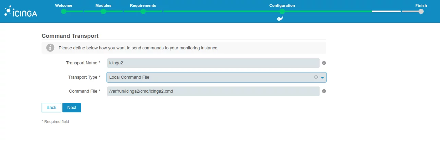
Task: Go to the Configuration wizard step
Action: (282, 5)
